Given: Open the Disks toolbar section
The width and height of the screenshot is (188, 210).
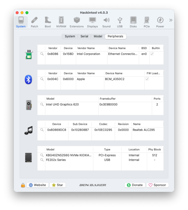Looking at the screenshot, I should [x=133, y=22].
